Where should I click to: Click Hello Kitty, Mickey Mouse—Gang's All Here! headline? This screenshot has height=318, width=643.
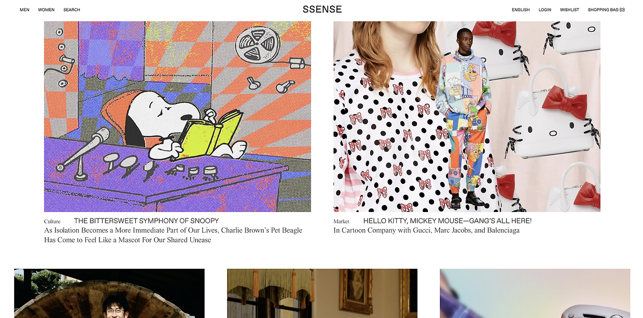(x=447, y=221)
